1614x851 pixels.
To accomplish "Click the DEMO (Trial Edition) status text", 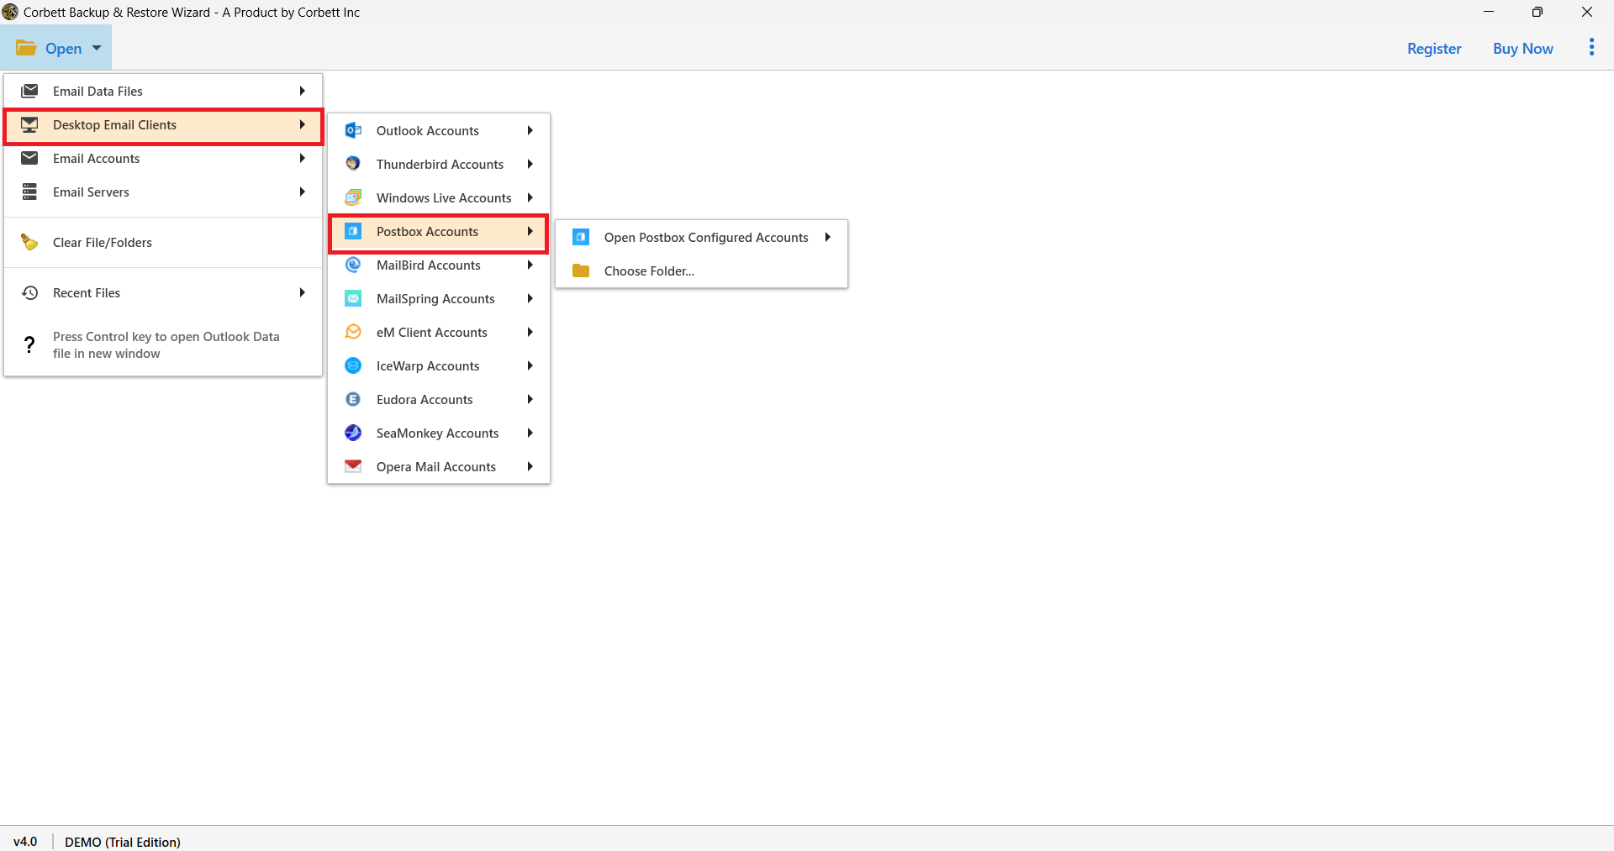I will click(123, 842).
